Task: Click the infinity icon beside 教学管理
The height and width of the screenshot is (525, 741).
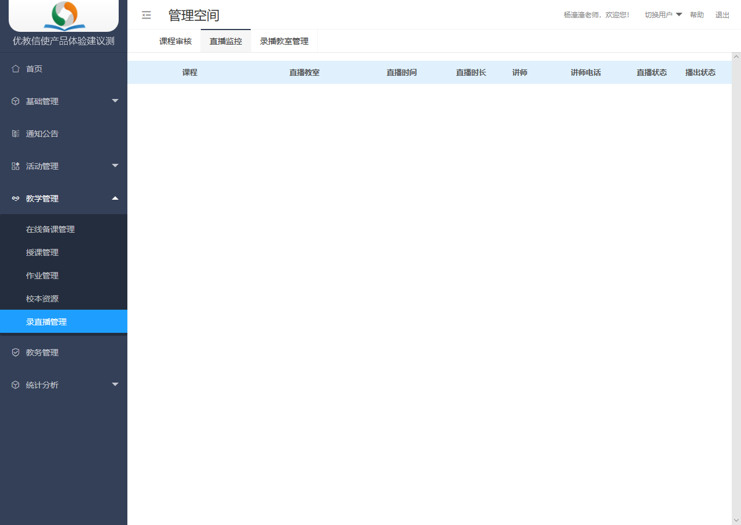Action: click(x=16, y=199)
